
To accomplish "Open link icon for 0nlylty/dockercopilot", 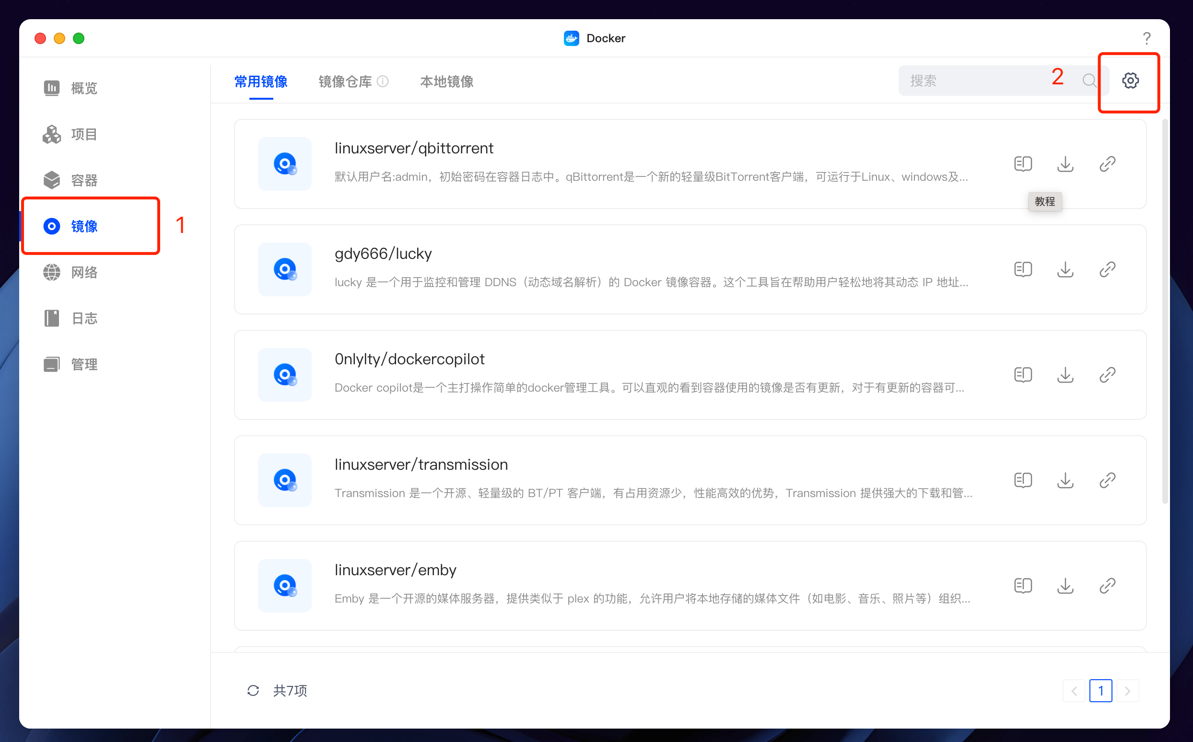I will tap(1107, 375).
